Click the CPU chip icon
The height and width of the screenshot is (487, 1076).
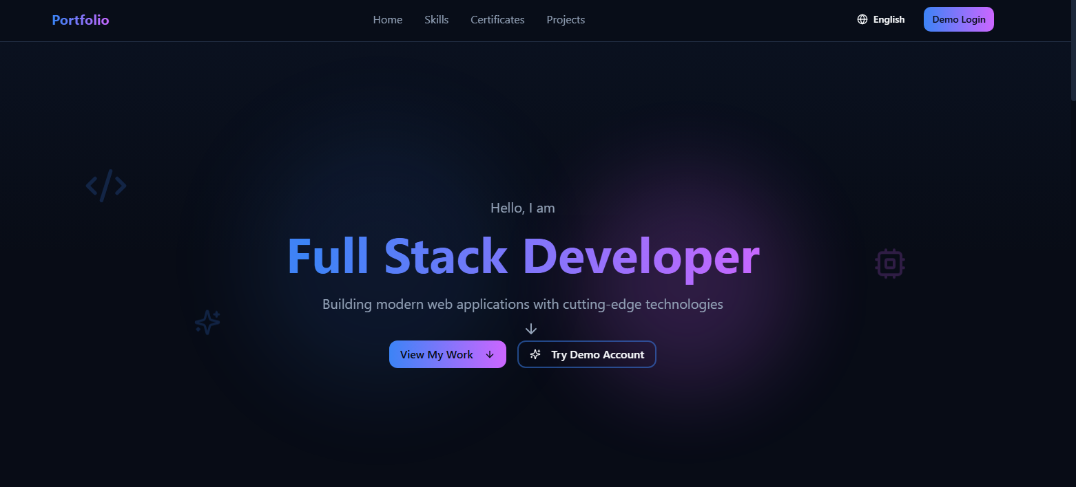(x=889, y=263)
